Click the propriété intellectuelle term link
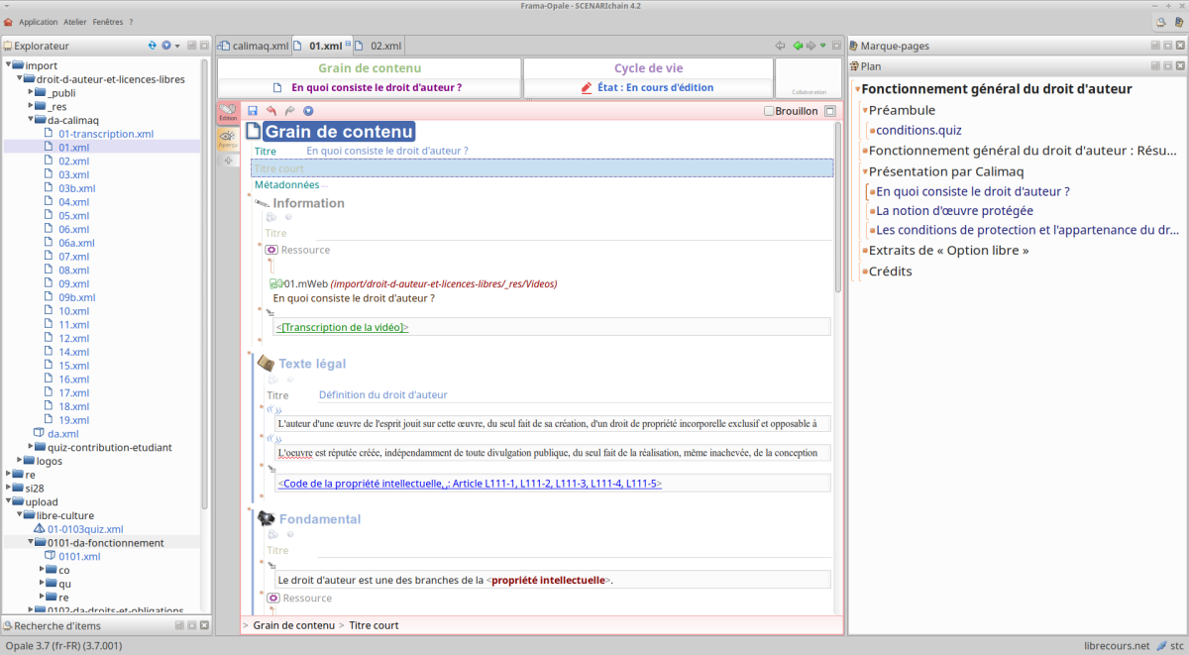The width and height of the screenshot is (1189, 655). pos(548,580)
